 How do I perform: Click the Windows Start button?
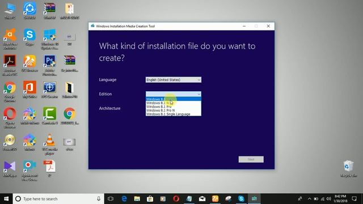(6, 199)
